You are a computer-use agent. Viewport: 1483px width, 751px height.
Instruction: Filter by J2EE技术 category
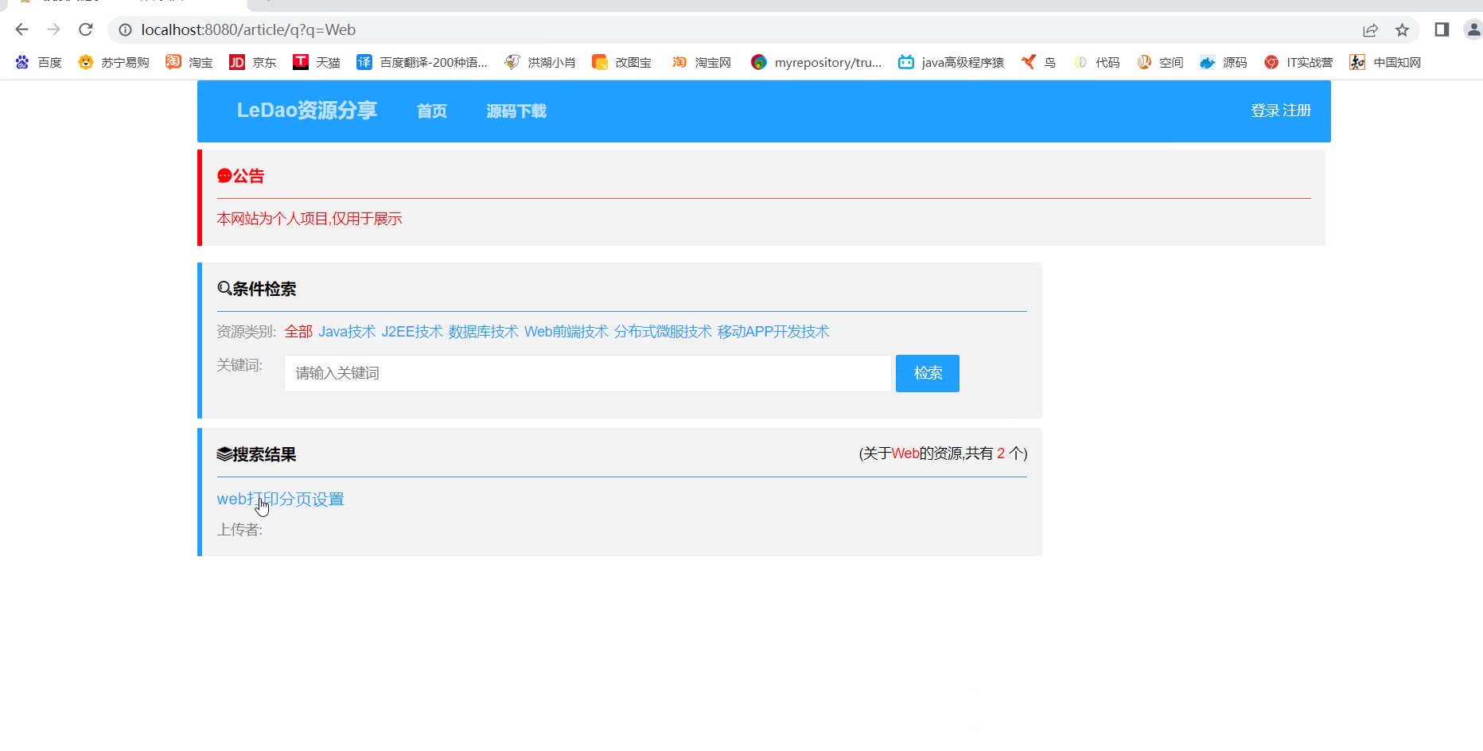click(412, 332)
